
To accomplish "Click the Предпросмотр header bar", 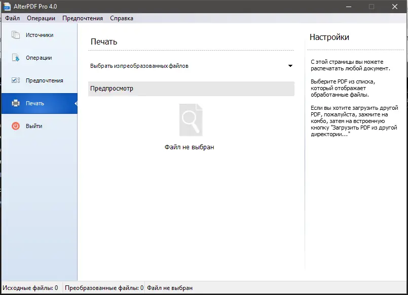I will click(x=190, y=89).
